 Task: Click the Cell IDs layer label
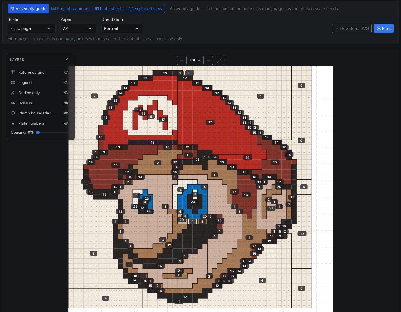(x=25, y=103)
